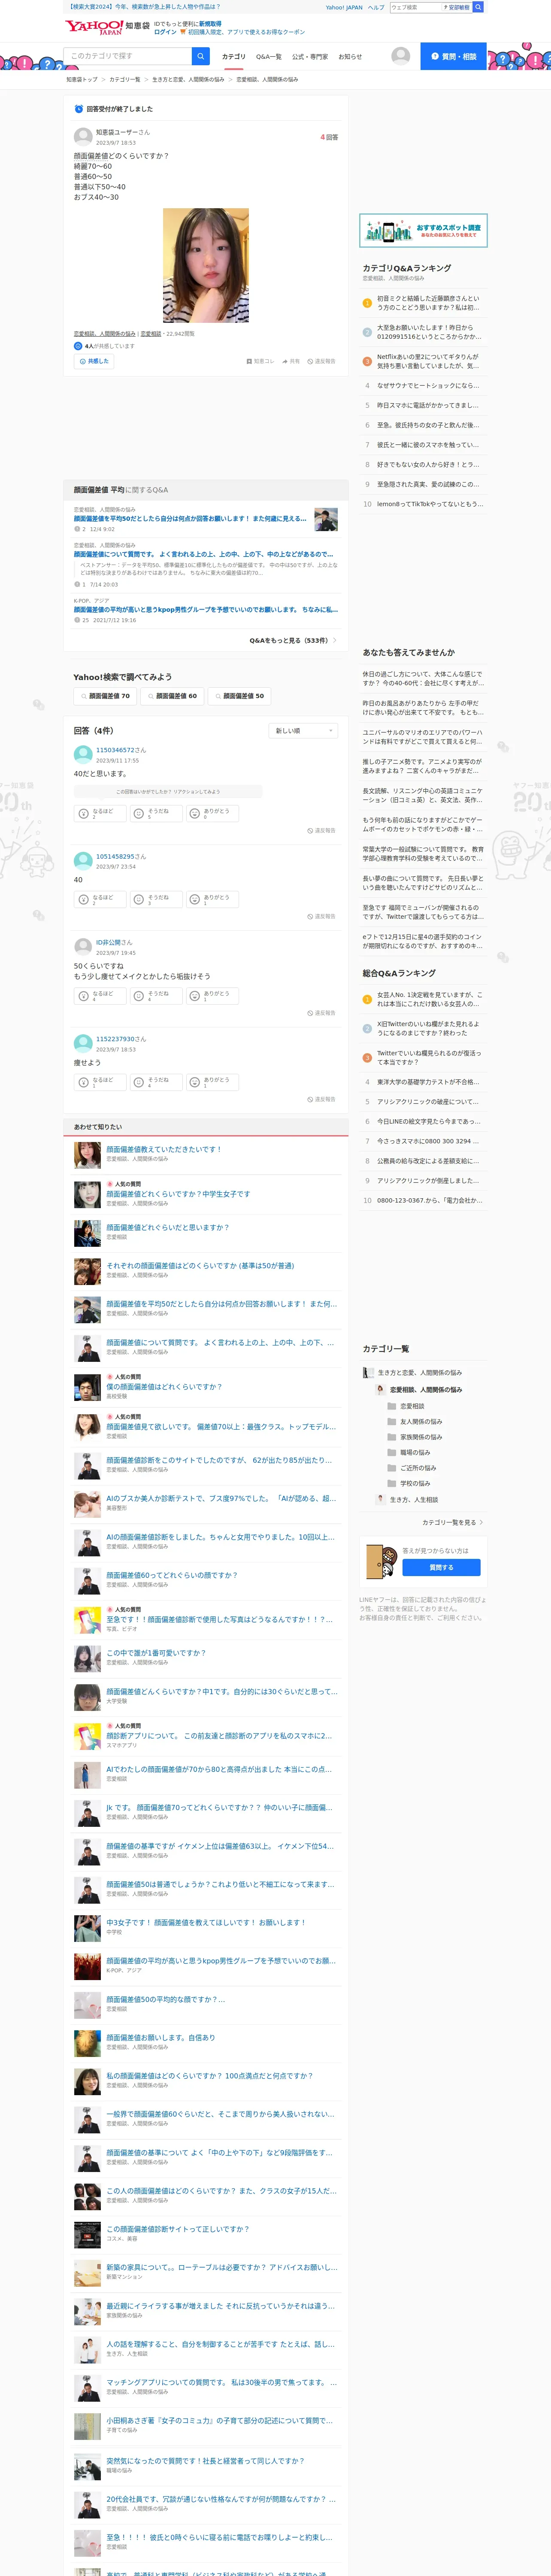This screenshot has width=551, height=2576.
Task: Click in the category search input field
Action: 128,56
